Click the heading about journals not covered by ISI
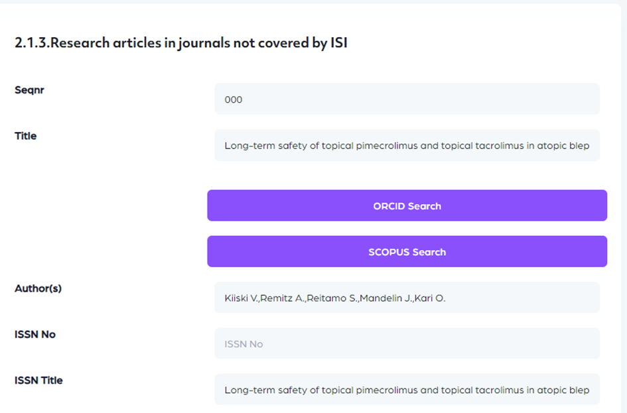This screenshot has width=627, height=413. pyautogui.click(x=181, y=44)
